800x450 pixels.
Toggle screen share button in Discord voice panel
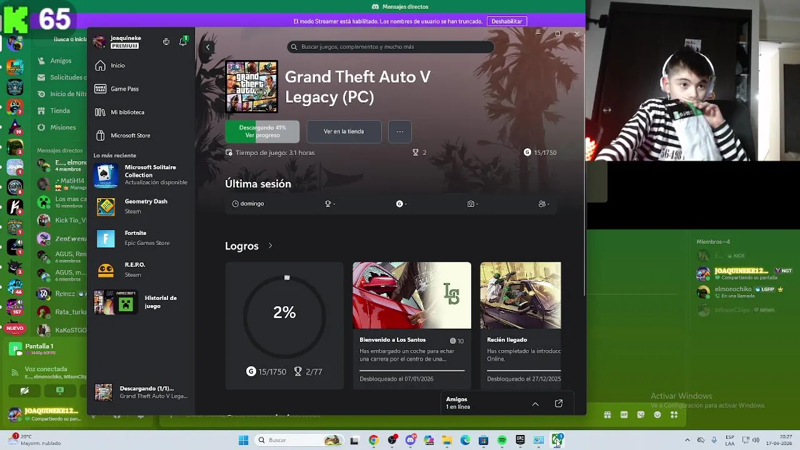point(60,391)
